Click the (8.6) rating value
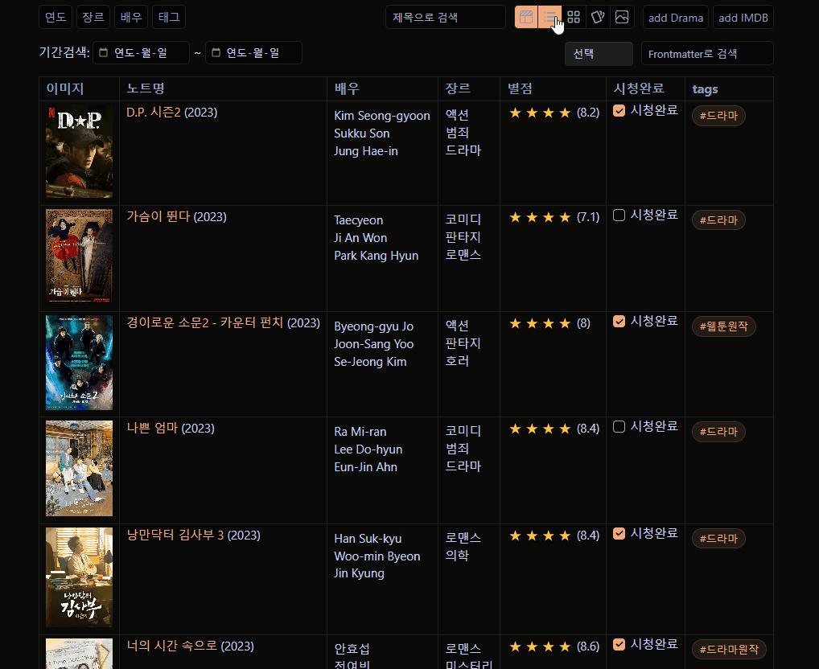The image size is (819, 669). (588, 646)
